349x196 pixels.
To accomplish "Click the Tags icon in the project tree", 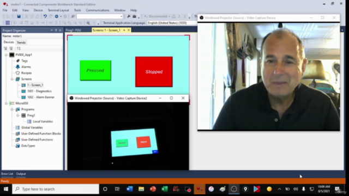I will (18, 60).
